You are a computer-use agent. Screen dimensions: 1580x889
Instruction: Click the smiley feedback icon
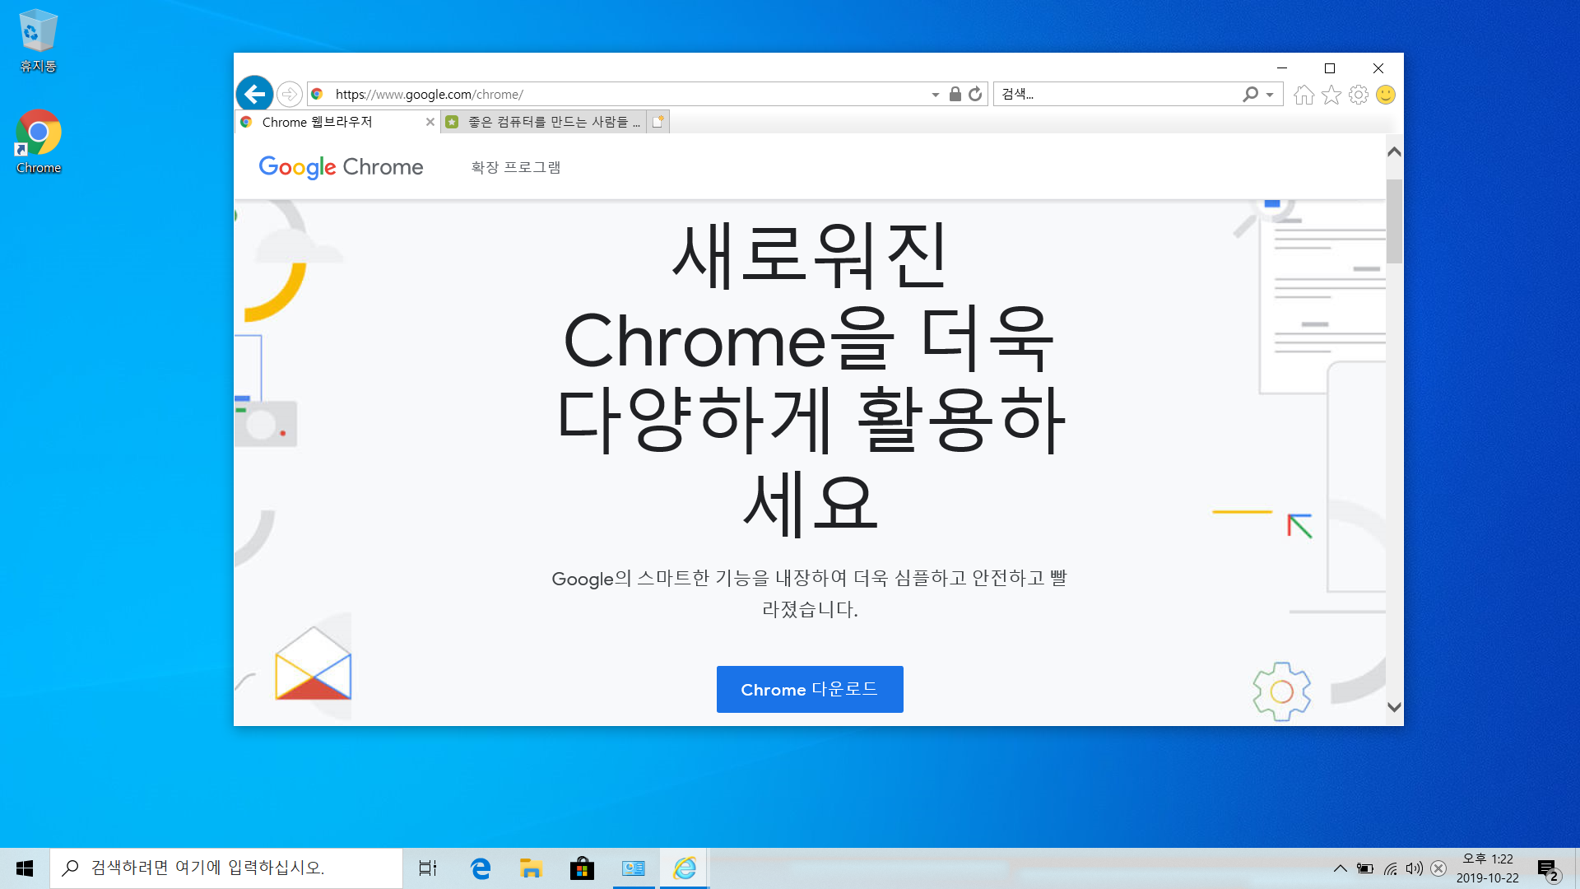click(1386, 95)
